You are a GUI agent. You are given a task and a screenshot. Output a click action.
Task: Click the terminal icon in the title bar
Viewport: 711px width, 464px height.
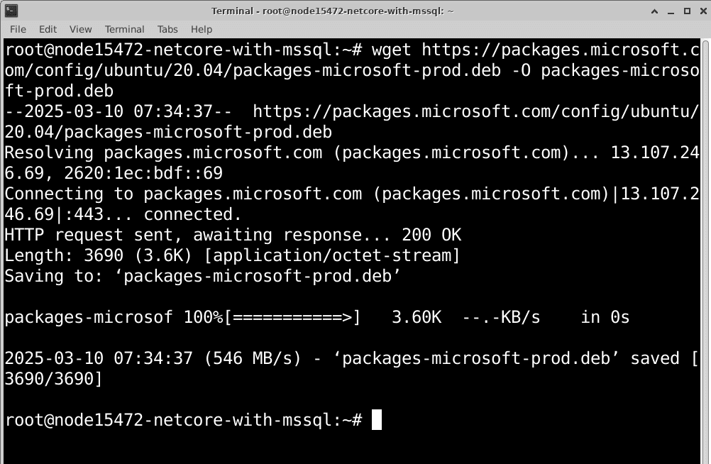(10, 11)
